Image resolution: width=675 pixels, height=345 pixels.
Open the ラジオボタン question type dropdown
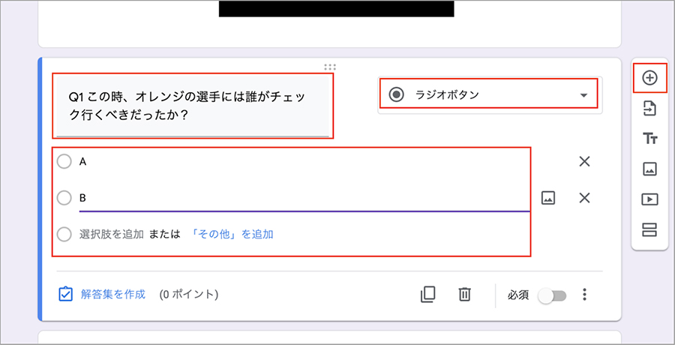489,94
